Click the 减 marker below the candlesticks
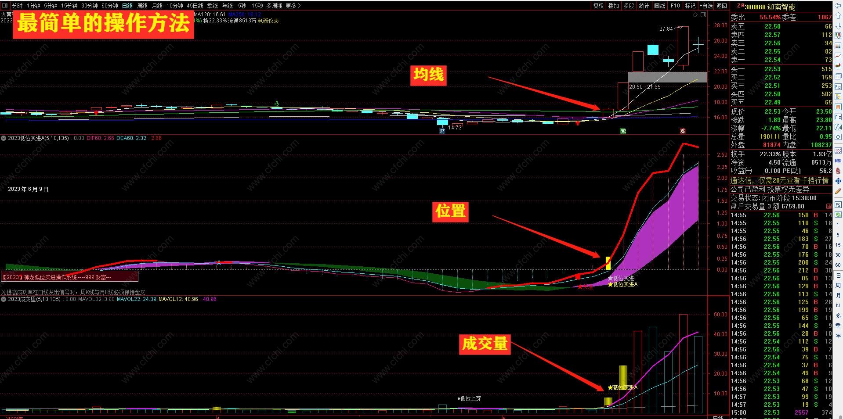The image size is (843, 419). pyautogui.click(x=623, y=131)
